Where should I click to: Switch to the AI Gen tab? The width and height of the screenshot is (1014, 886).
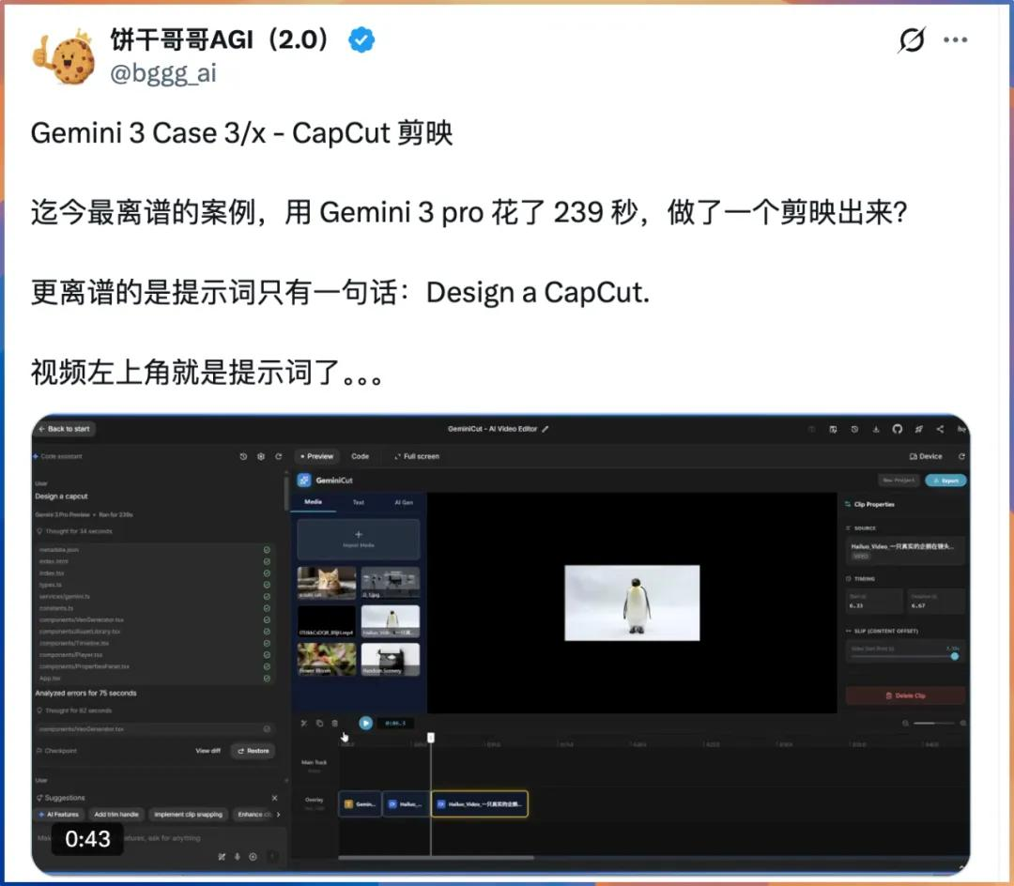404,502
